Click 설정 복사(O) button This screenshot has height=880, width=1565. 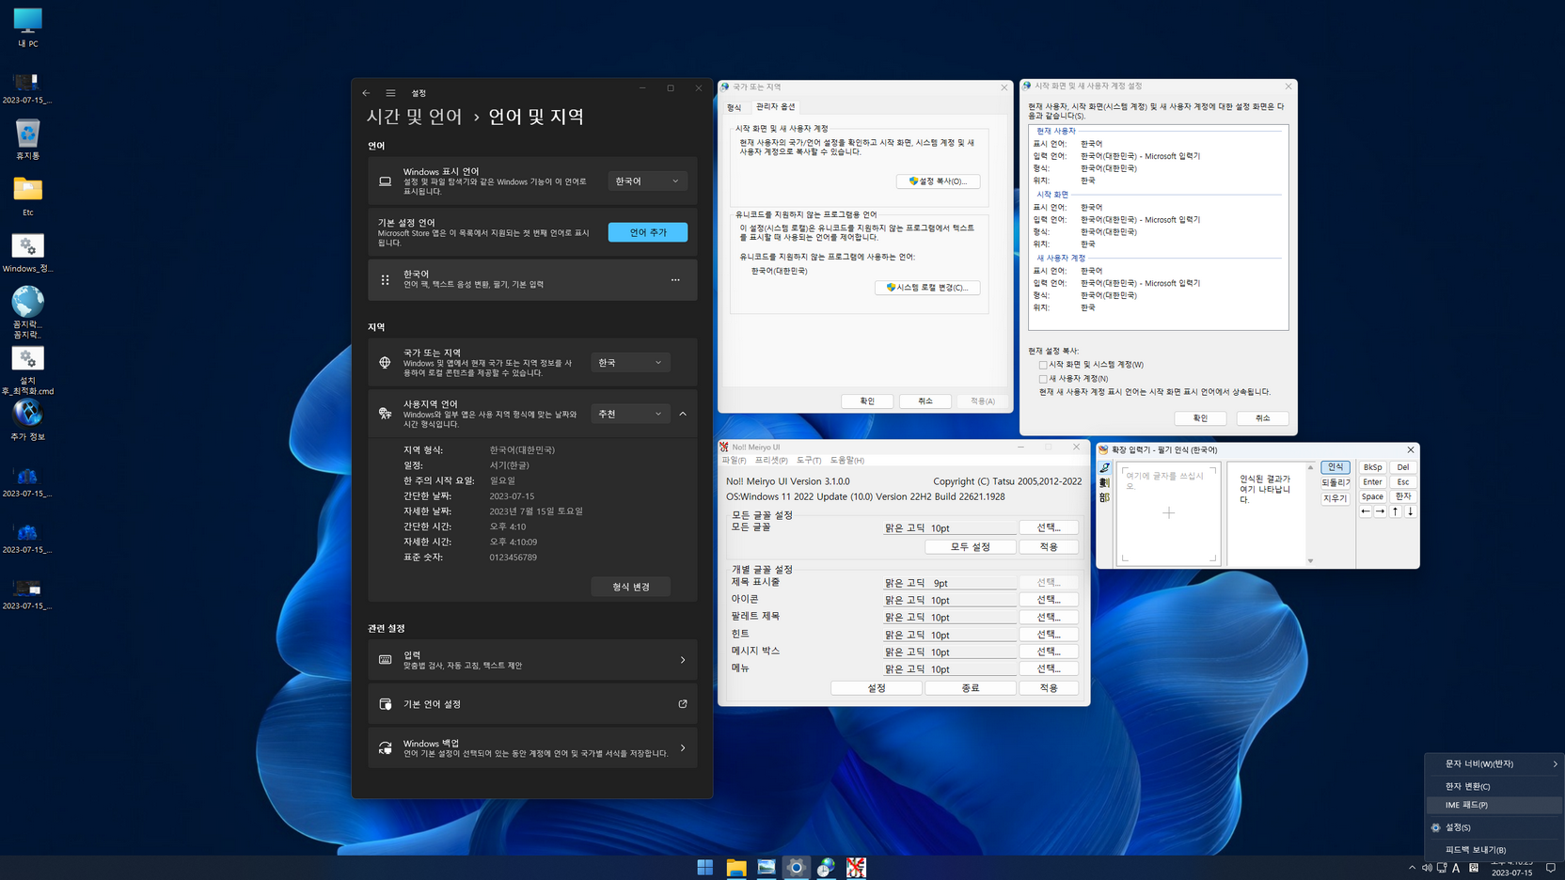coord(938,181)
